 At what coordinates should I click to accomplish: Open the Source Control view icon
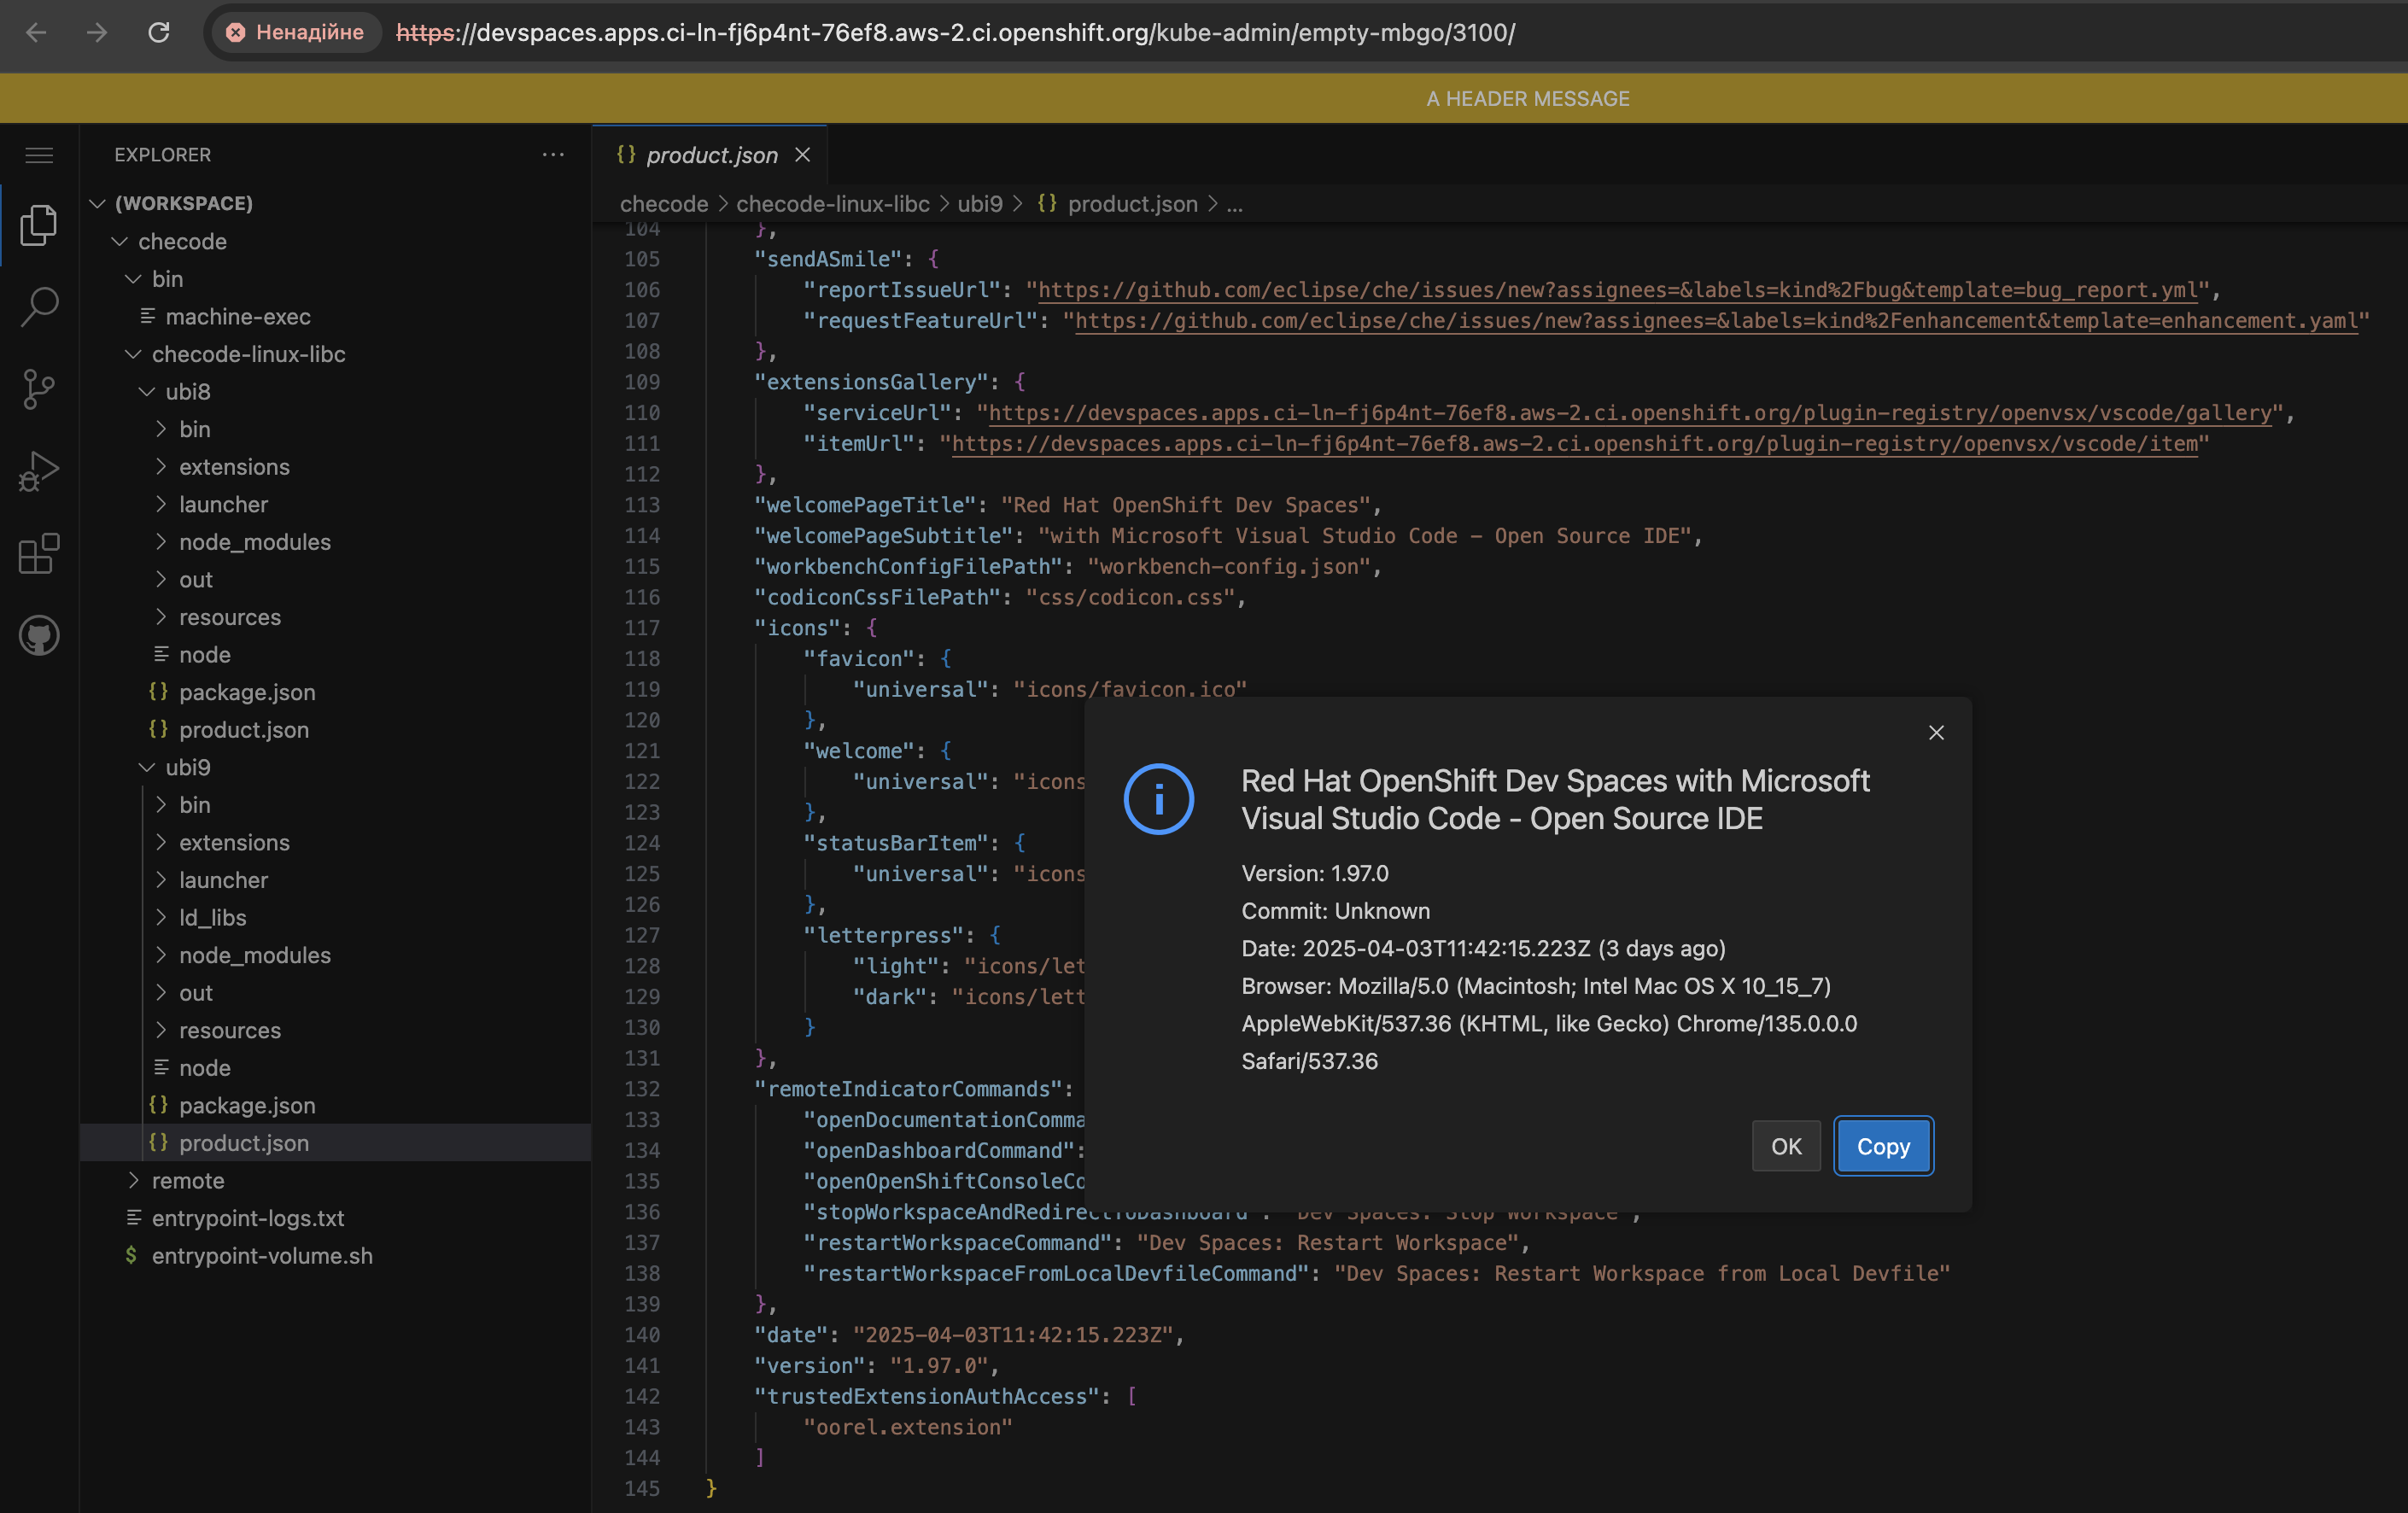click(39, 389)
